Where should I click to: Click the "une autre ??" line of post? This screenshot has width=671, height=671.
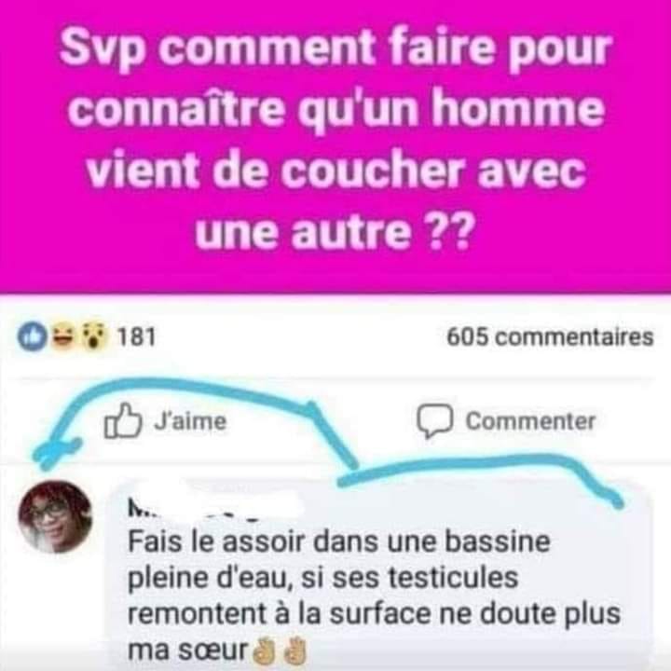click(x=335, y=232)
